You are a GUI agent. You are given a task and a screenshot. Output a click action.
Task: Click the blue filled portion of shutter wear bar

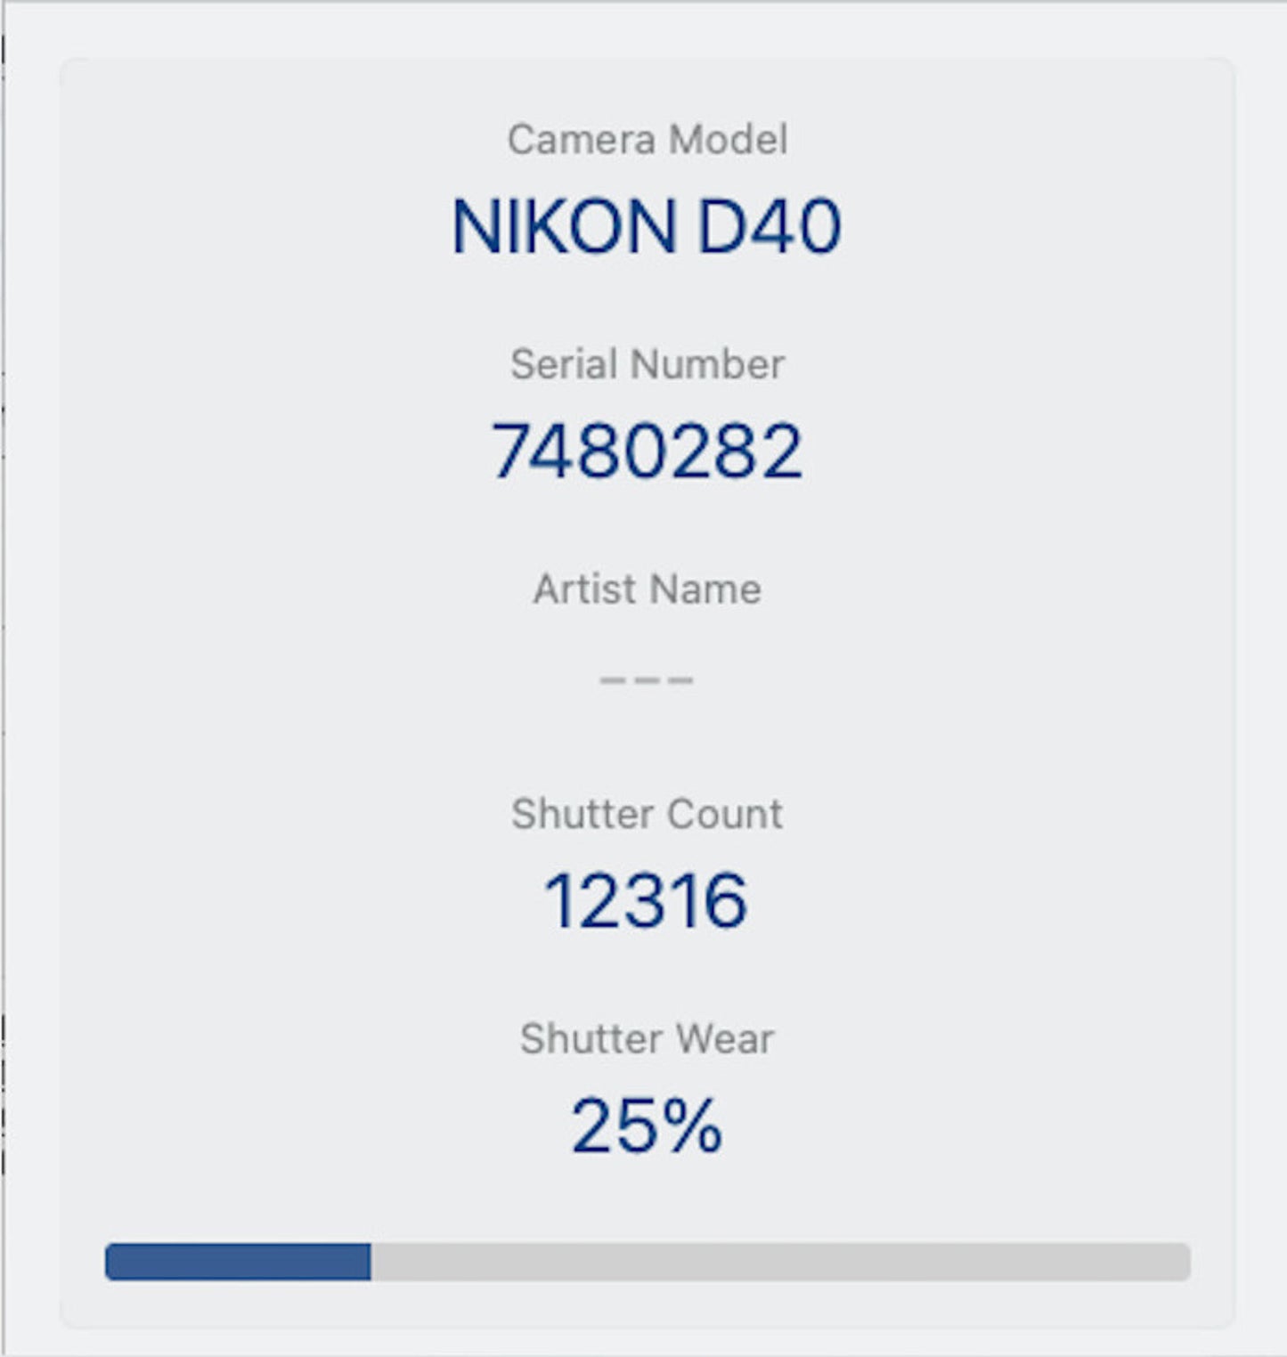coord(238,1262)
